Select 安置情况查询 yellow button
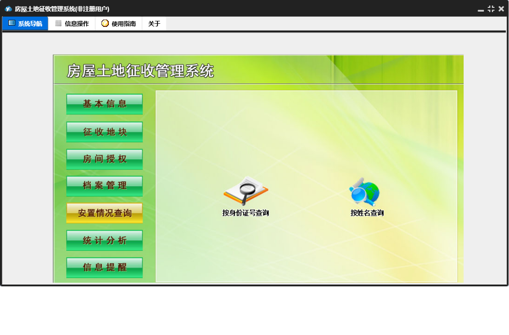The image size is (509, 335). coord(105,213)
